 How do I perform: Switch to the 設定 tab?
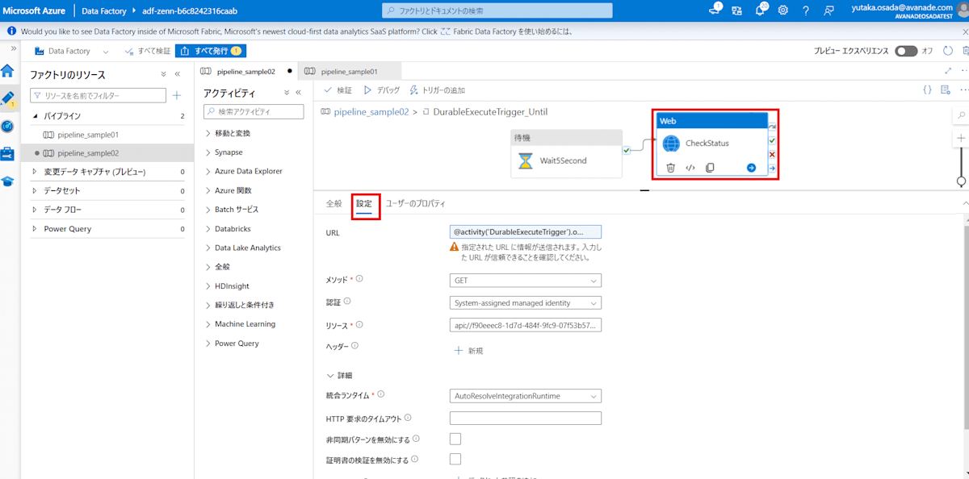[364, 204]
